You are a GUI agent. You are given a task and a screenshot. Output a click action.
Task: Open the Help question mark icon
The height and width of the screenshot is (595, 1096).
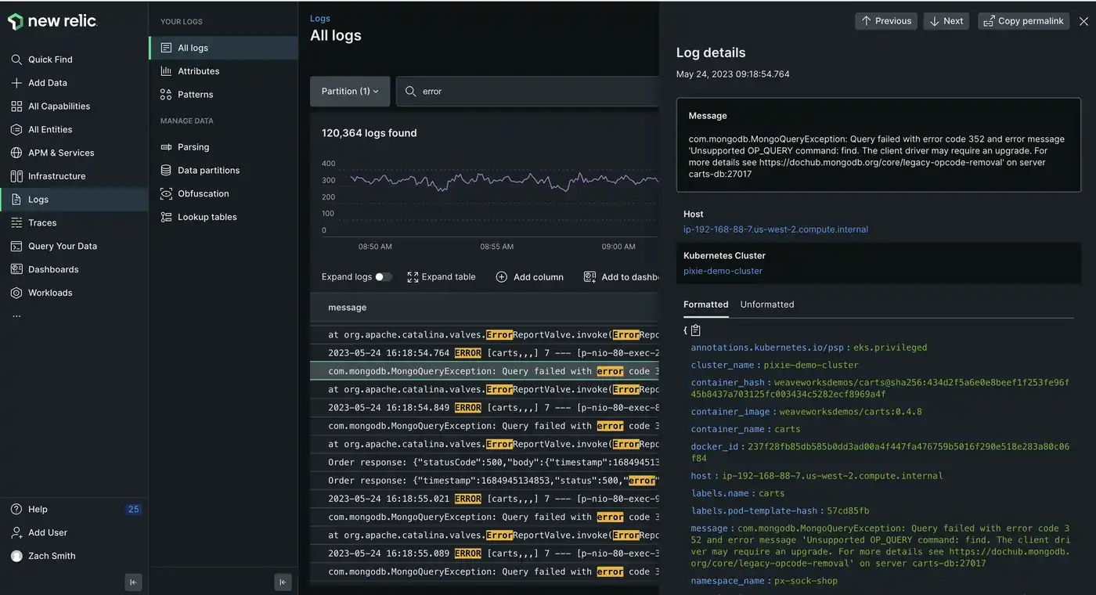[x=16, y=509]
